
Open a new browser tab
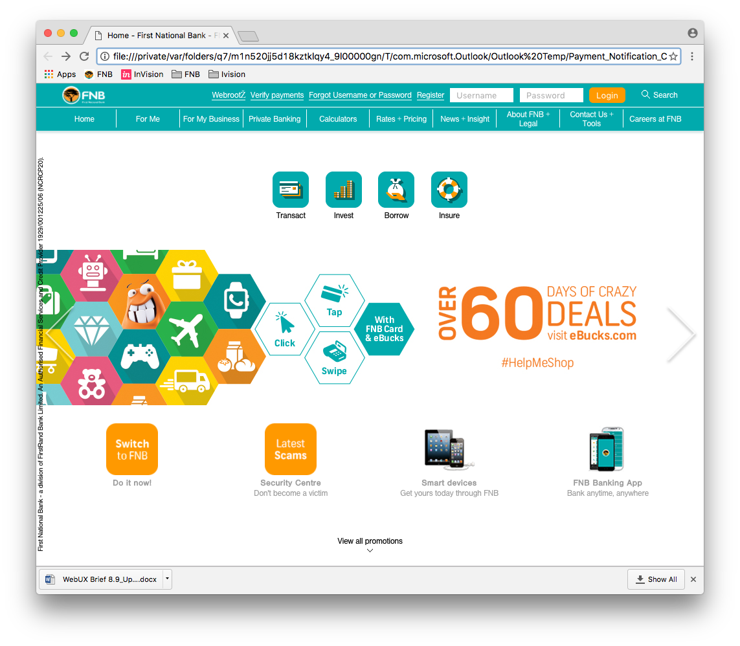[x=248, y=36]
